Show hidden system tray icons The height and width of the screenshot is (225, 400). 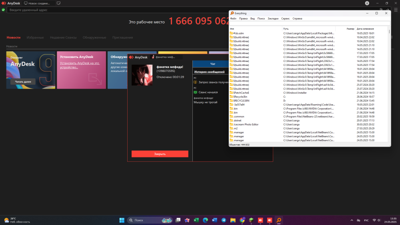(x=352, y=220)
